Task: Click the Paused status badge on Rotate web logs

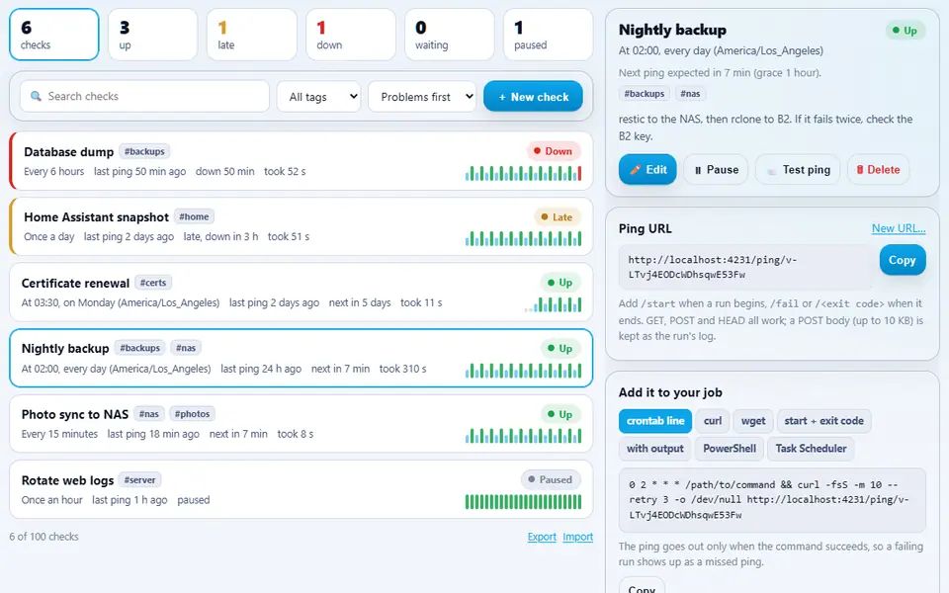Action: coord(551,480)
